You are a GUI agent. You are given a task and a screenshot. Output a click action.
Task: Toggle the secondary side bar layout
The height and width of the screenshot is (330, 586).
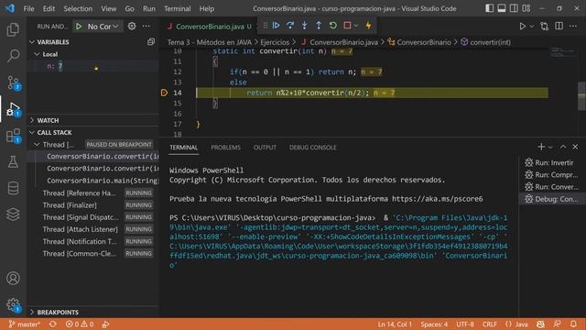pos(514,8)
